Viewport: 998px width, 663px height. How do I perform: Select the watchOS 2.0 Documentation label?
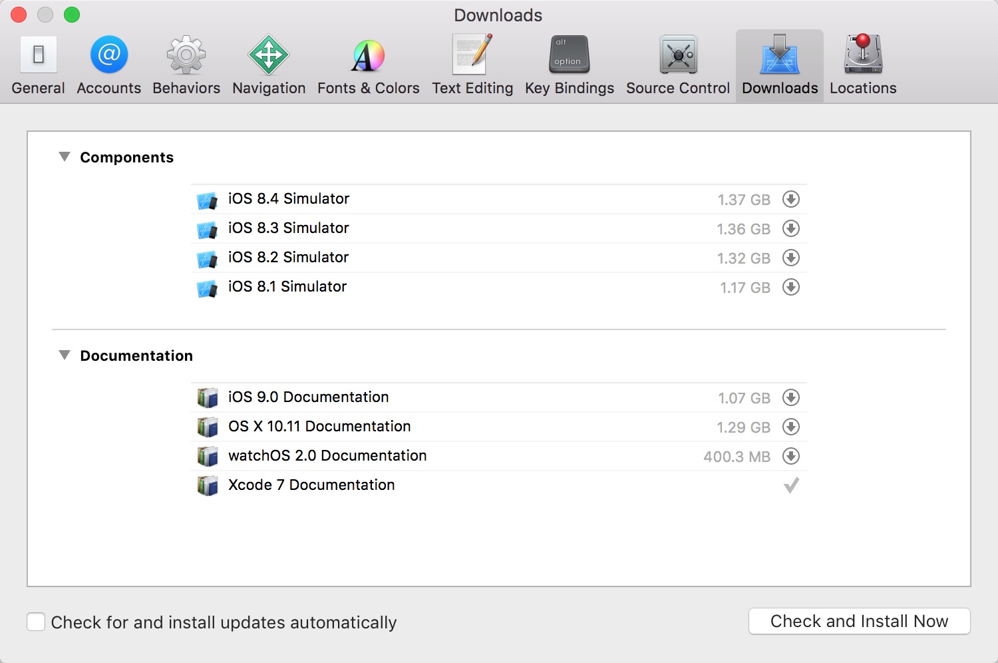327,455
